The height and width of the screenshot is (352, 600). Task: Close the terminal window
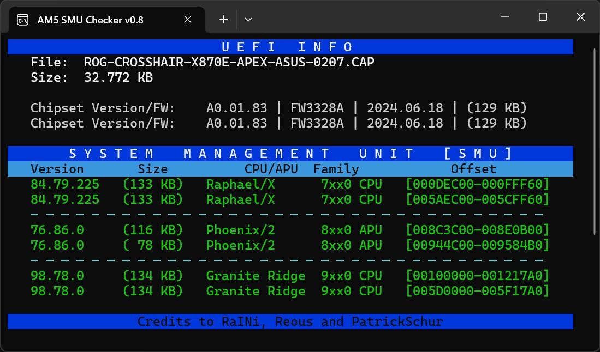point(580,16)
